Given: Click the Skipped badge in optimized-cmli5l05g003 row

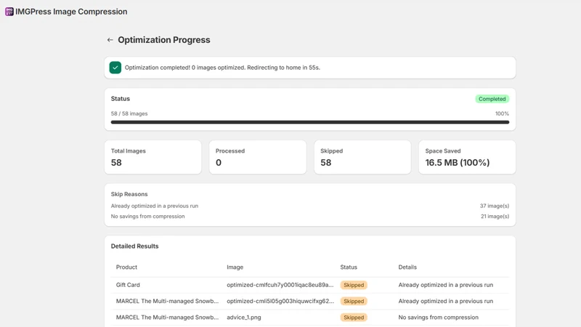Looking at the screenshot, I should point(354,302).
